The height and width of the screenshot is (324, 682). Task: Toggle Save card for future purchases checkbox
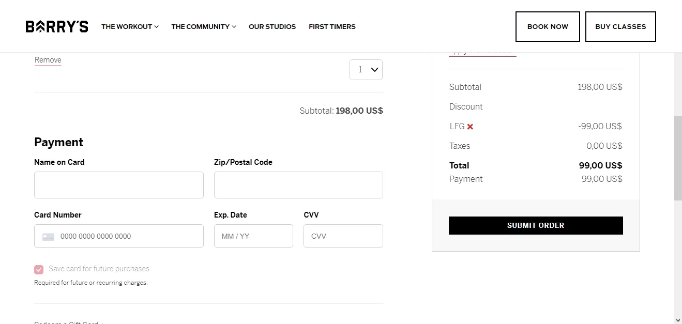(39, 269)
